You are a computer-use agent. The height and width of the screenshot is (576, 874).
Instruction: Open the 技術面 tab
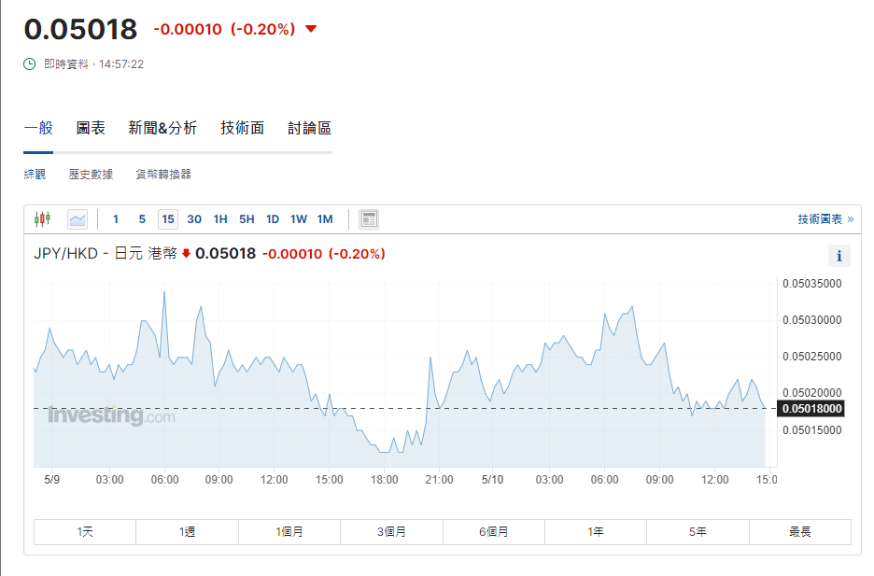(243, 129)
